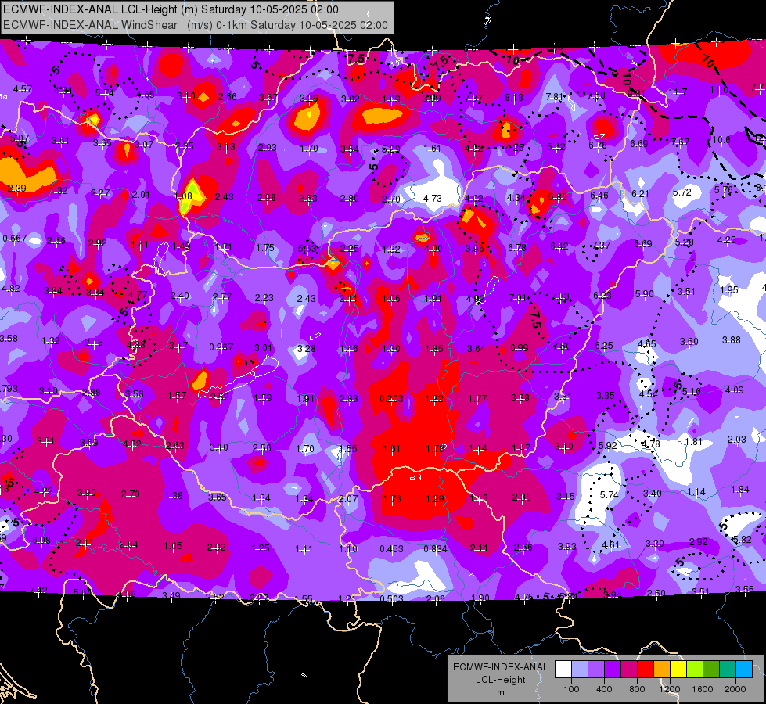
Task: Click the grid value 7.60
Action: point(562,346)
